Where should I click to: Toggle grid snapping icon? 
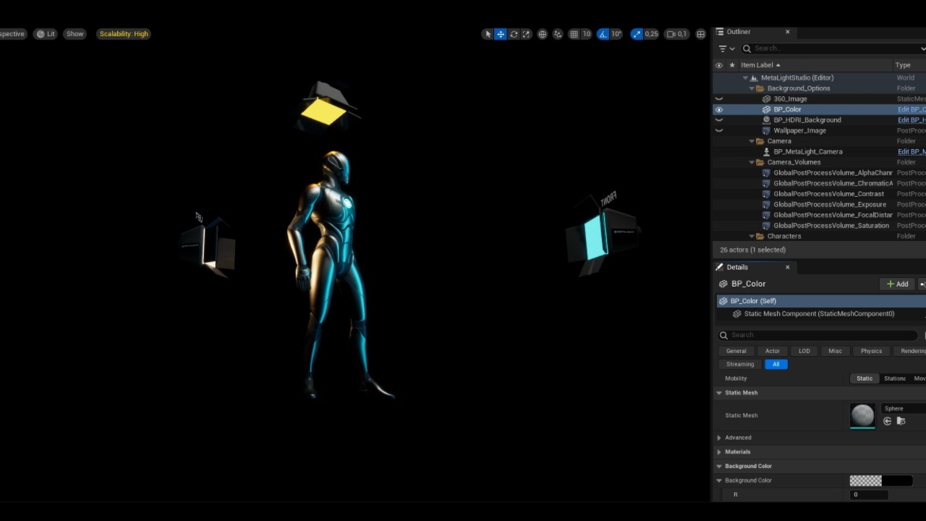point(574,34)
